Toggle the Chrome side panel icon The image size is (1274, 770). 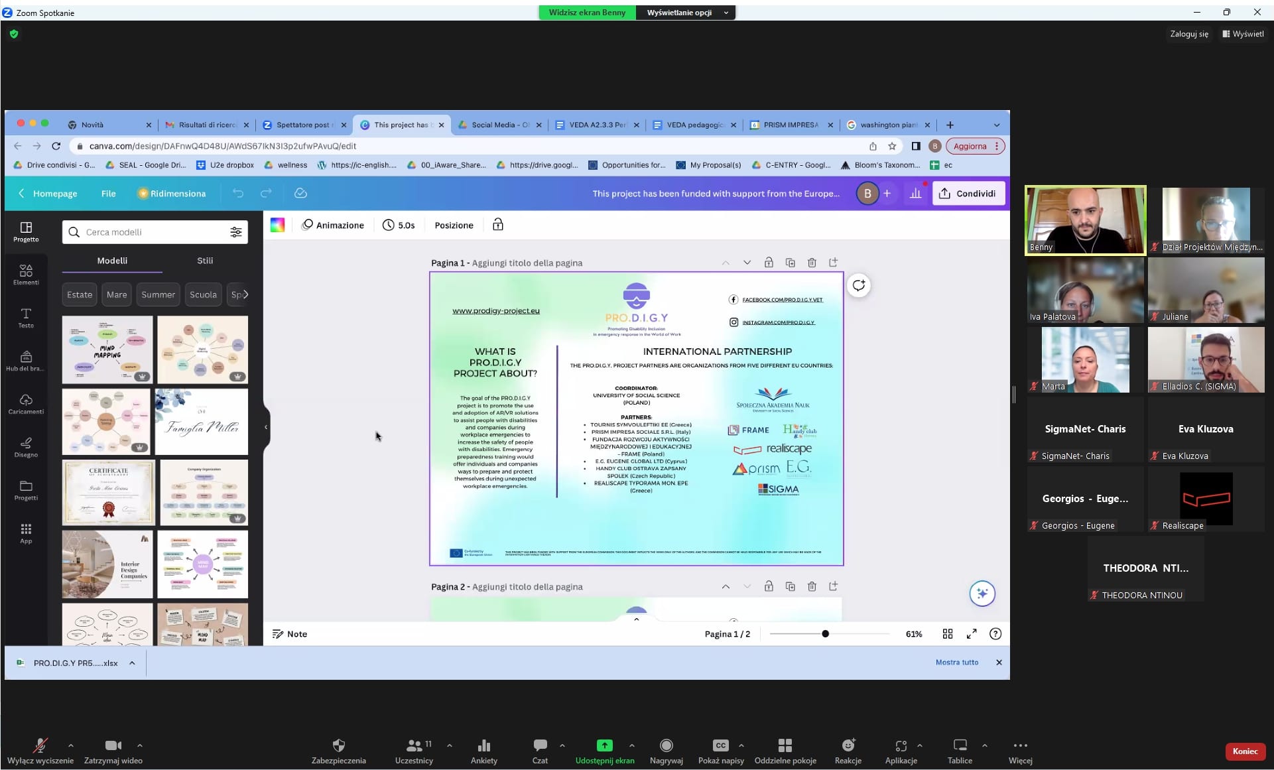tap(916, 146)
